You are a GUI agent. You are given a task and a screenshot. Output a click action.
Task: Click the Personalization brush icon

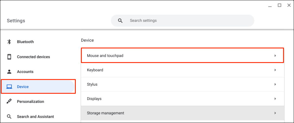click(x=9, y=101)
